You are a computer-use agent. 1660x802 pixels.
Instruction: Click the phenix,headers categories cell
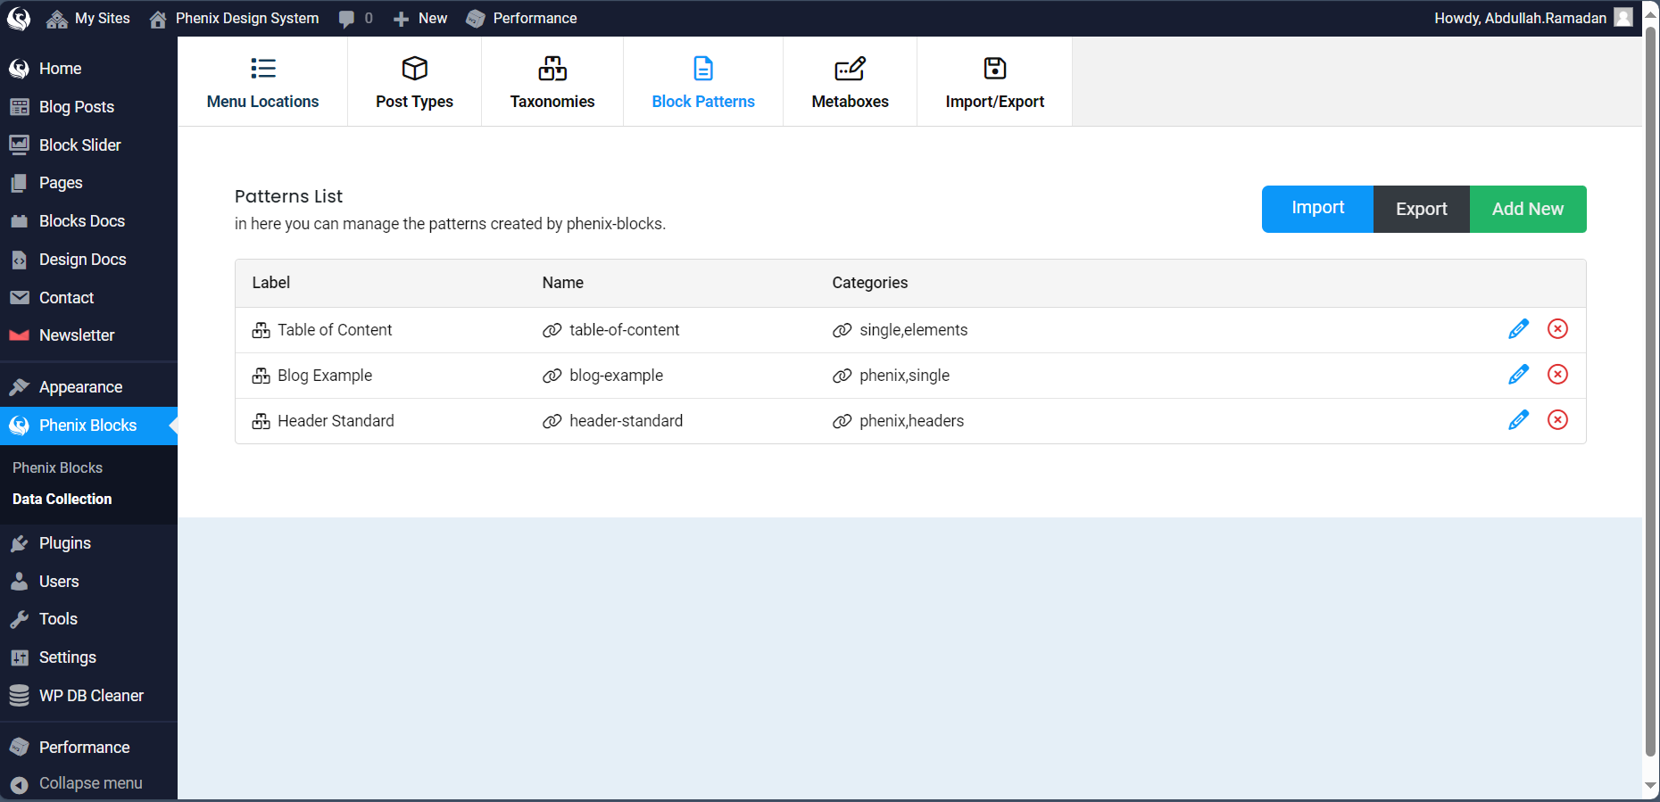[911, 421]
